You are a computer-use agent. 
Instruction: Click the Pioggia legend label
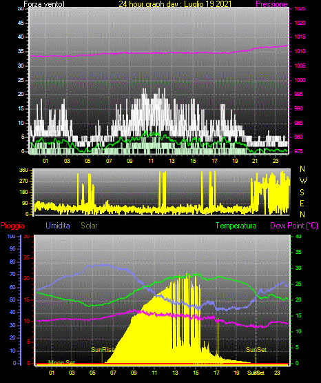12,226
